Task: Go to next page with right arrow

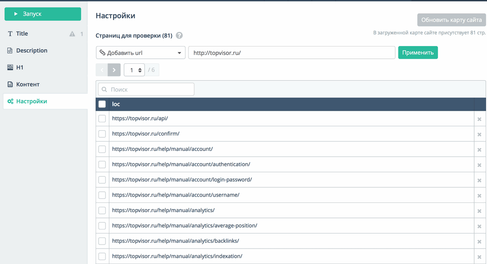Action: point(114,70)
